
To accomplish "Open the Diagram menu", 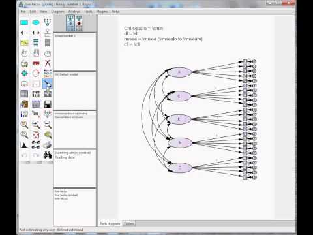I will [x=57, y=12].
